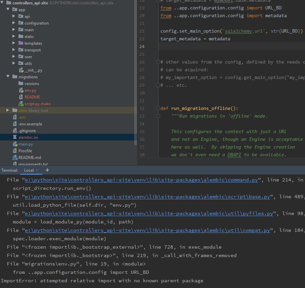Viewport: 305px width, 288px height.
Task: Close the Local terminal tab
Action: pyautogui.click(x=37, y=170)
